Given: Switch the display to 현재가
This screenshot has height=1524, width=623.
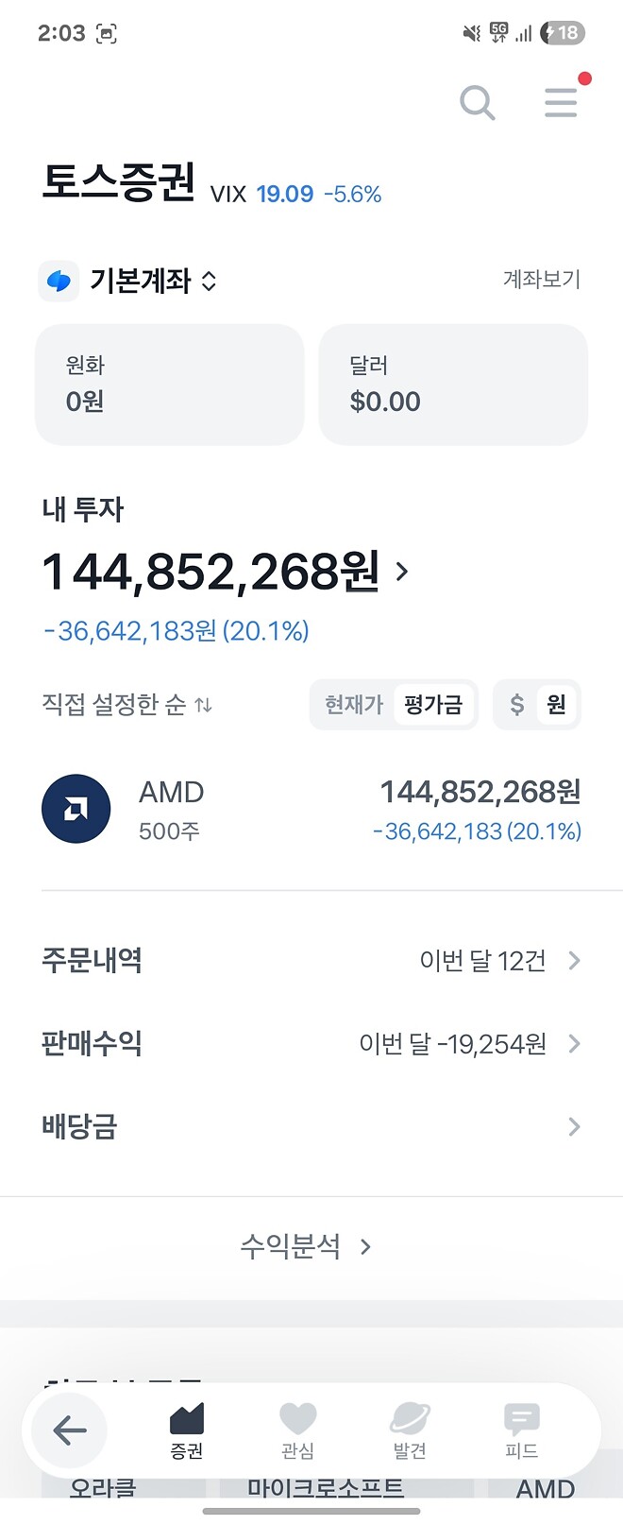Looking at the screenshot, I should (353, 705).
